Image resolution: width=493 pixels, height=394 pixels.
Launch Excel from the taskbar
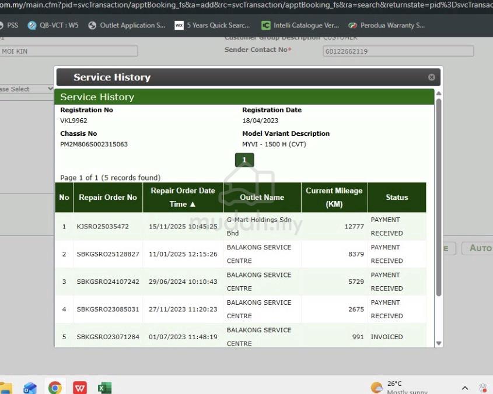104,388
